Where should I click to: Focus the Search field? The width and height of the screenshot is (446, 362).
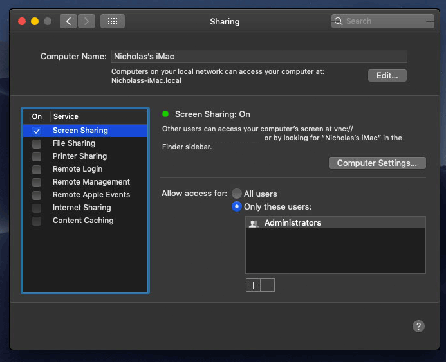pos(382,21)
